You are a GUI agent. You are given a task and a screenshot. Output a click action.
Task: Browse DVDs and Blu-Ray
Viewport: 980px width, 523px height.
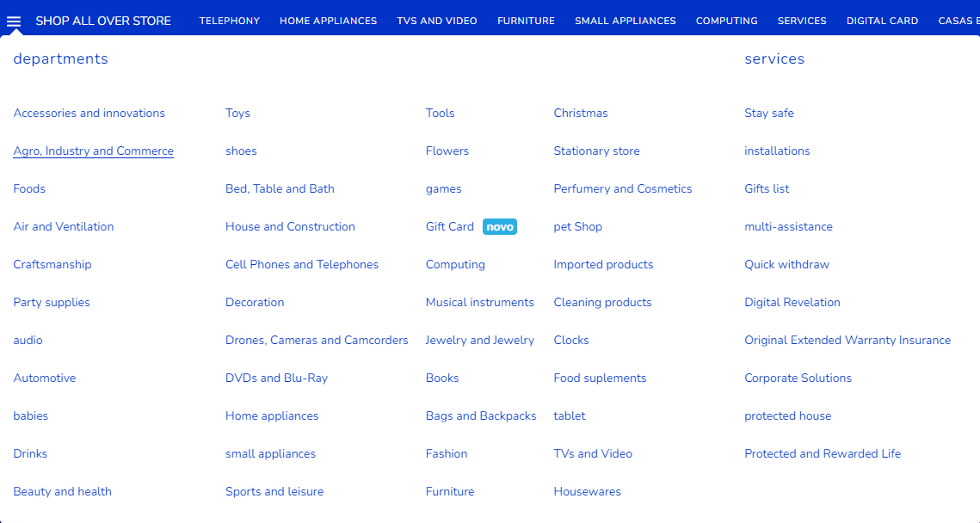point(277,378)
